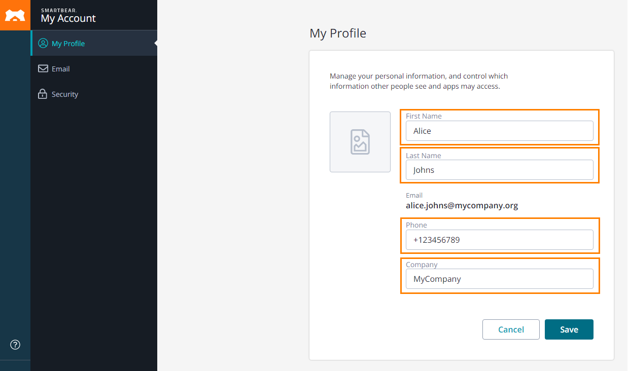628x371 pixels.
Task: Click the My Account header text
Action: coord(68,18)
